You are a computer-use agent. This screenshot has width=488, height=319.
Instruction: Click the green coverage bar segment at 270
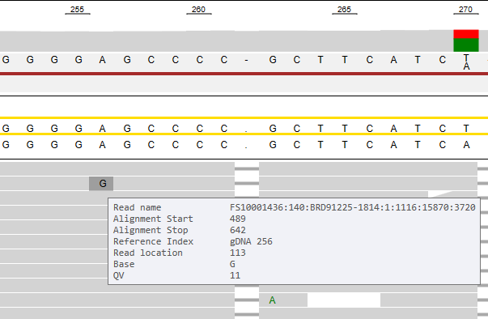click(466, 45)
